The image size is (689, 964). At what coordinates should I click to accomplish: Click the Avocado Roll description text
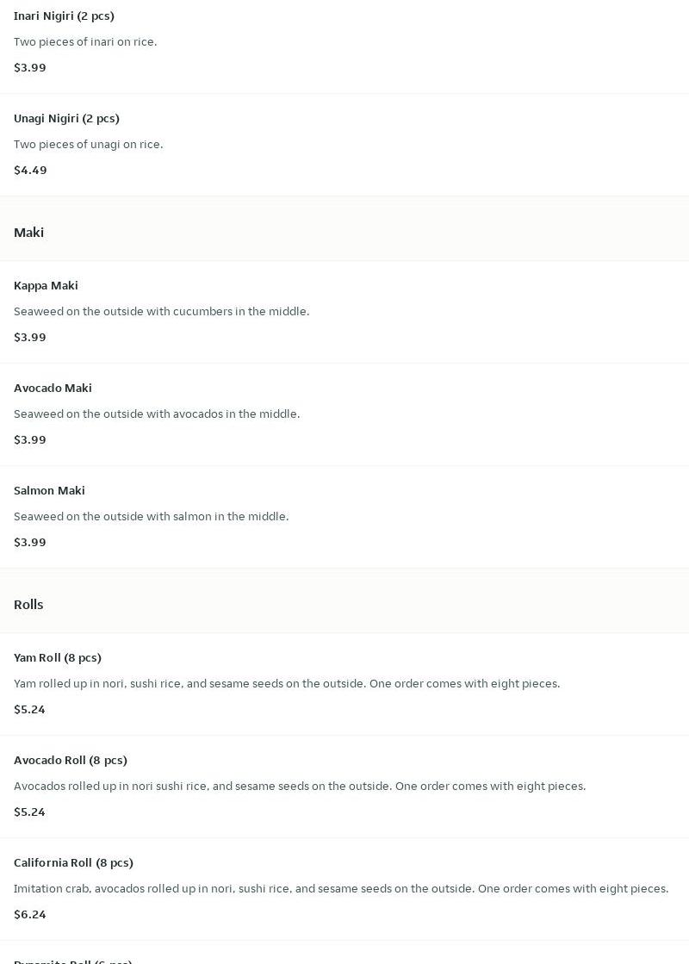point(300,786)
